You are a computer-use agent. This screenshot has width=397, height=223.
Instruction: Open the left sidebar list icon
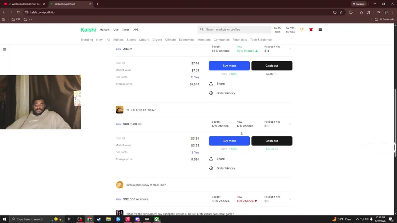point(5,49)
